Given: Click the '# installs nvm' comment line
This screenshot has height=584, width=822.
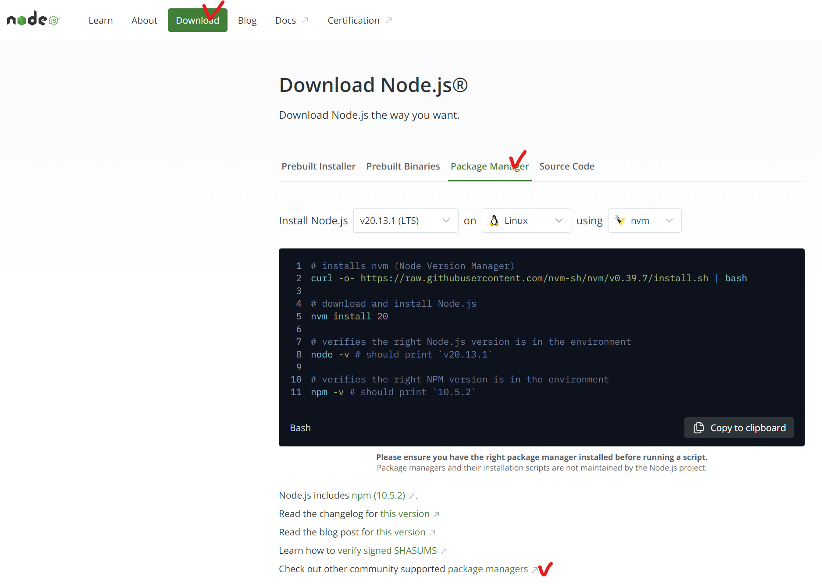Looking at the screenshot, I should (413, 266).
